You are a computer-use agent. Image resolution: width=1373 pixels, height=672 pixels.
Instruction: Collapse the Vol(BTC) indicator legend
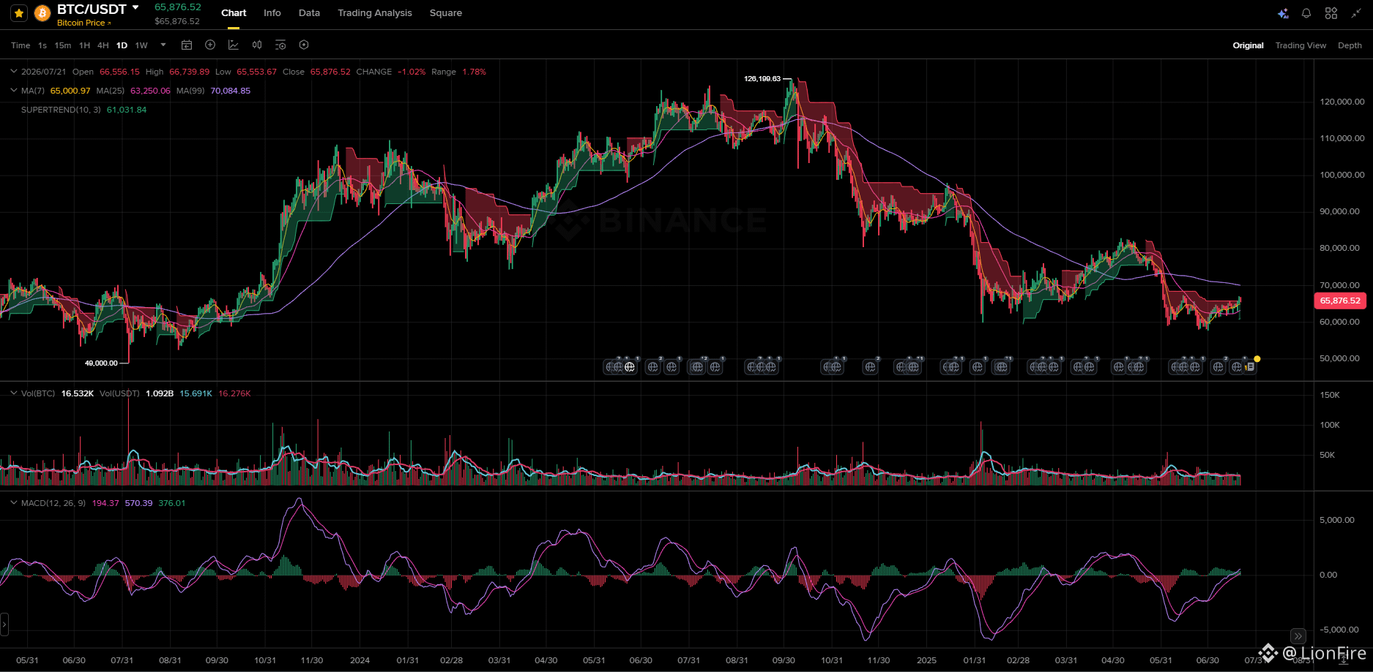coord(14,393)
